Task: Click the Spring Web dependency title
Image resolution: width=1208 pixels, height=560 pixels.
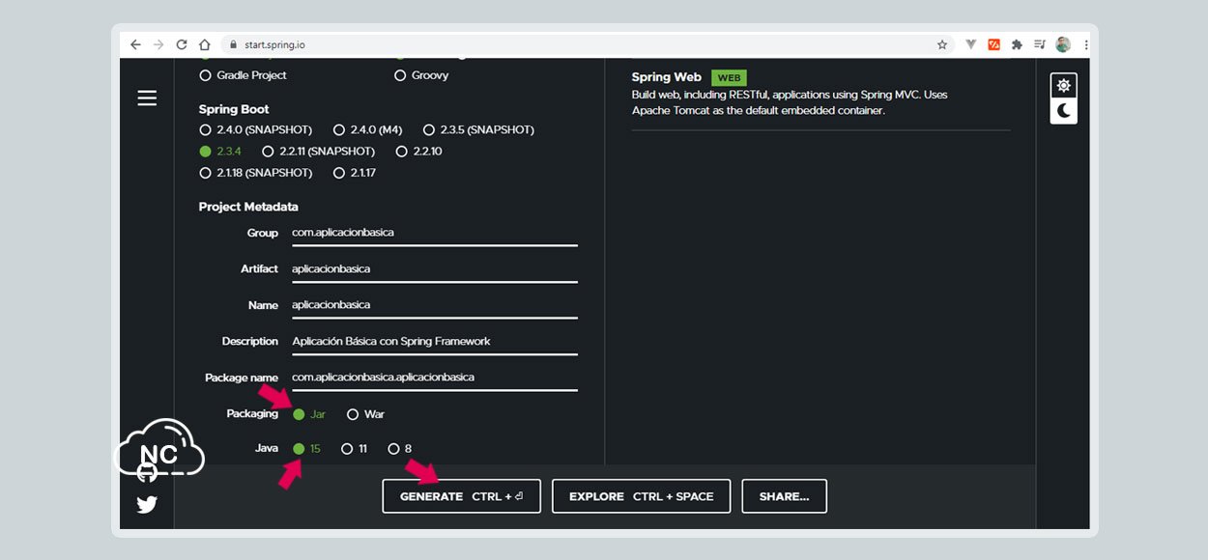Action: (667, 77)
